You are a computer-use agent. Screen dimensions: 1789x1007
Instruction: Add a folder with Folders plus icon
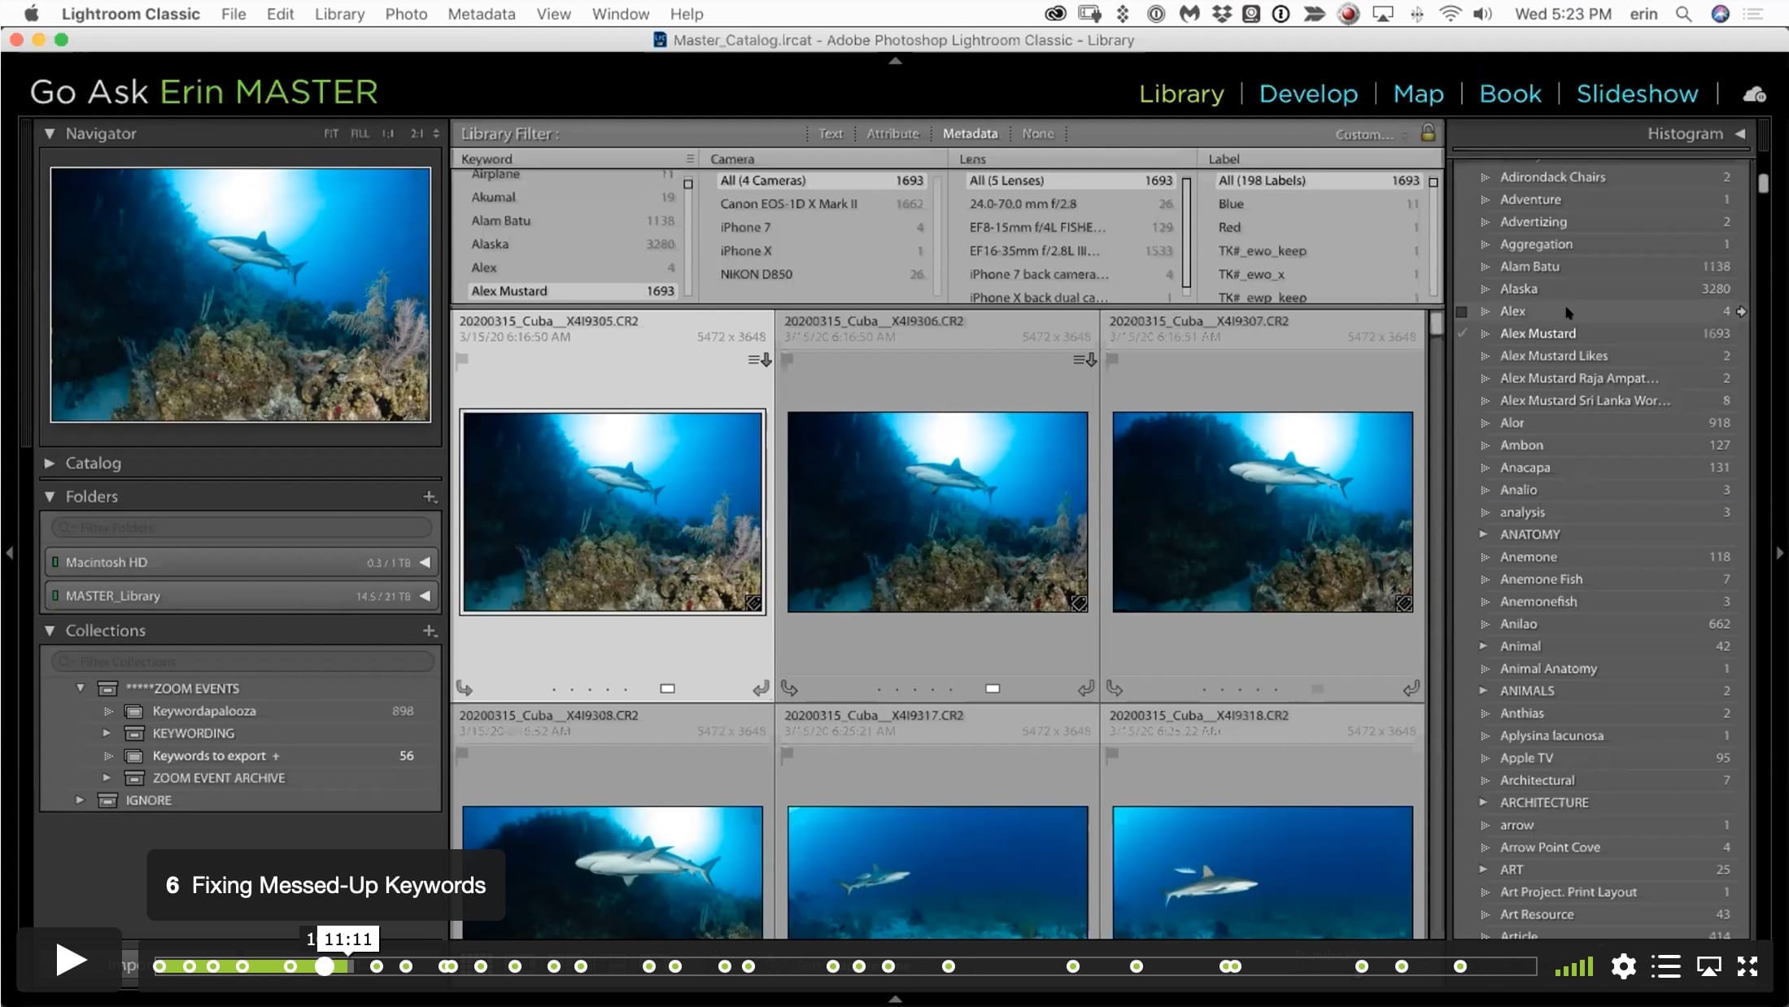coord(430,496)
